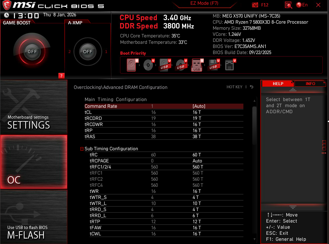Select the optical disc boot priority icon
The image size is (329, 244).
[x=148, y=65]
